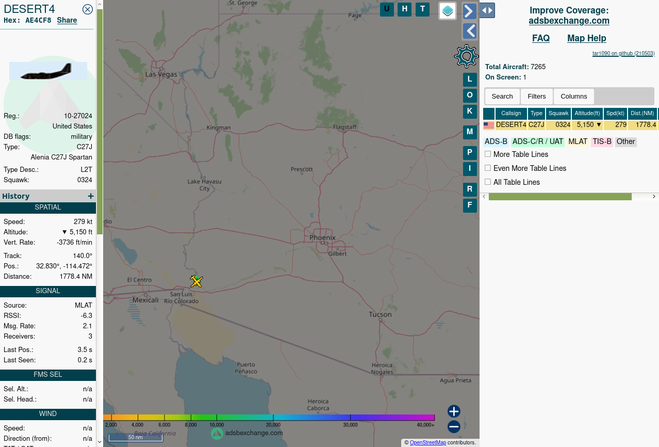Viewport: 659px width, 447px height.
Task: Click the left chevron arrow on the map
Action: pos(469,31)
